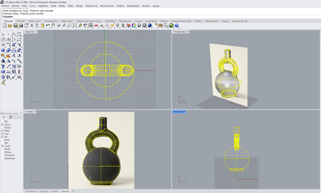Select the blue Box solid tool

pyautogui.click(x=3, y=50)
